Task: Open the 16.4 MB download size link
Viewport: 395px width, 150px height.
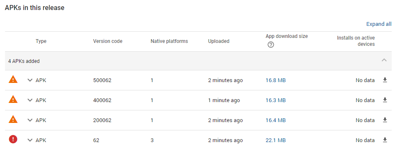Action: 275,120
